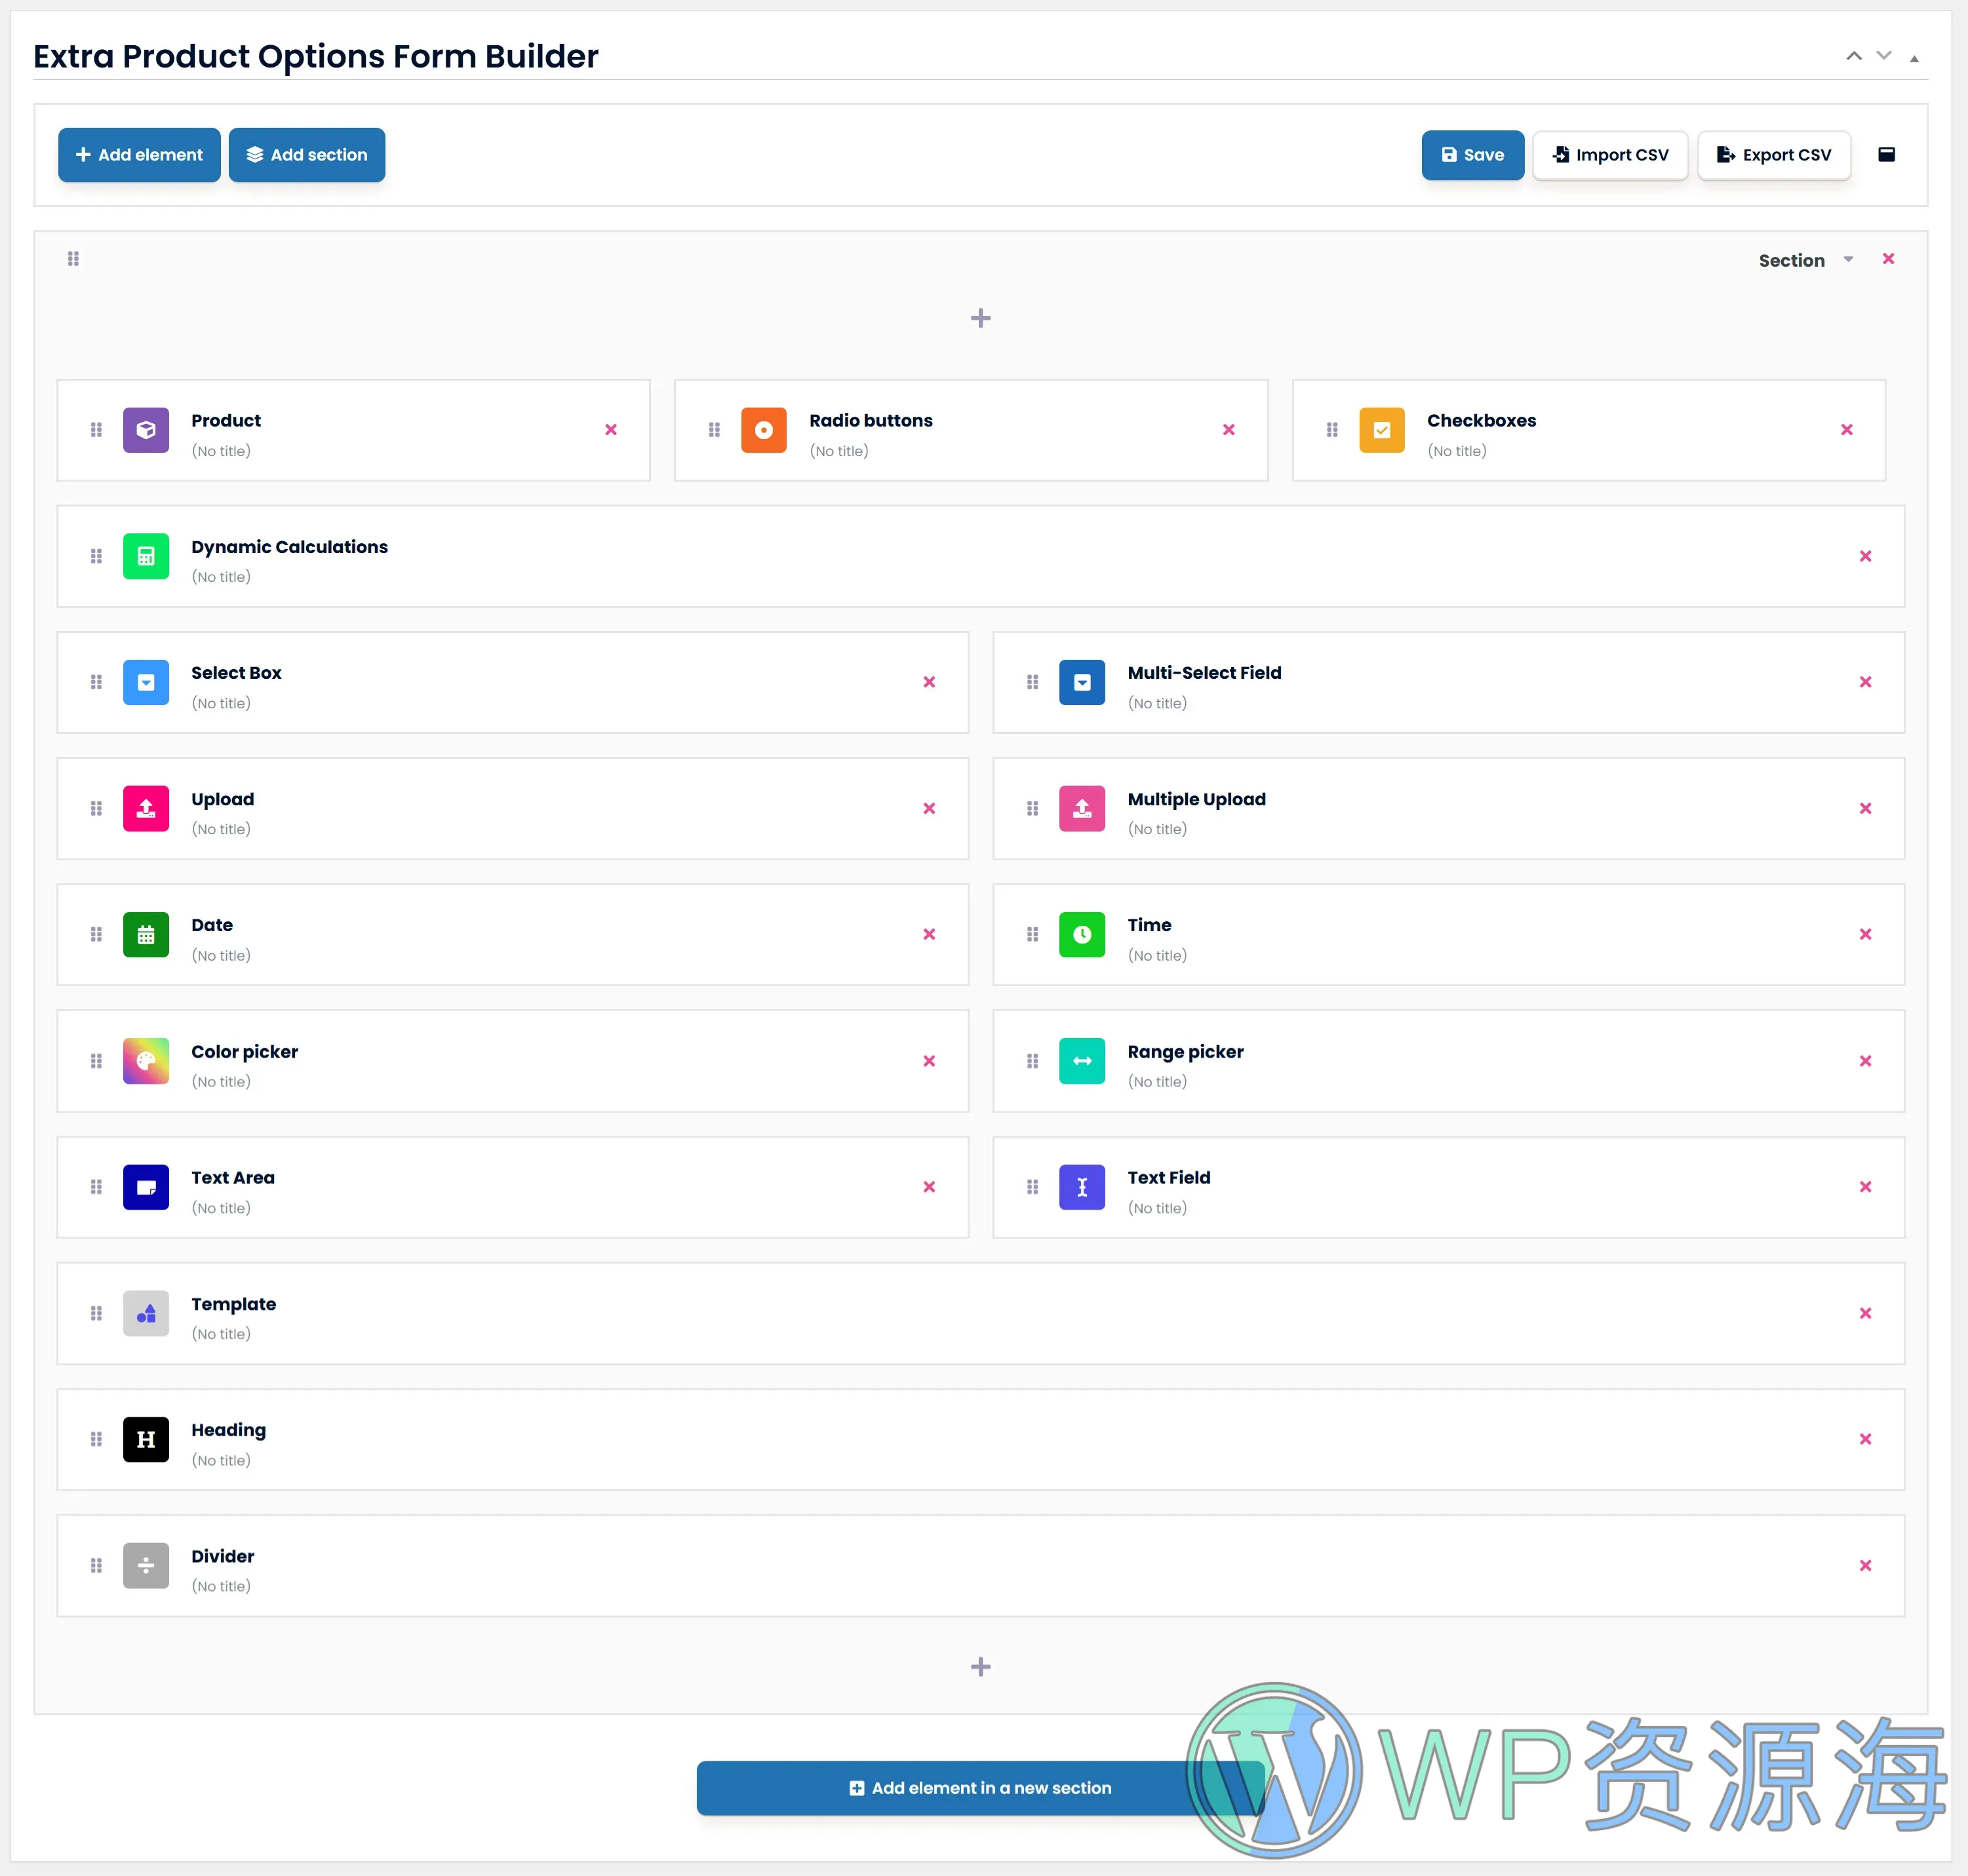
Task: Move the form builder panel up
Action: click(x=1853, y=56)
